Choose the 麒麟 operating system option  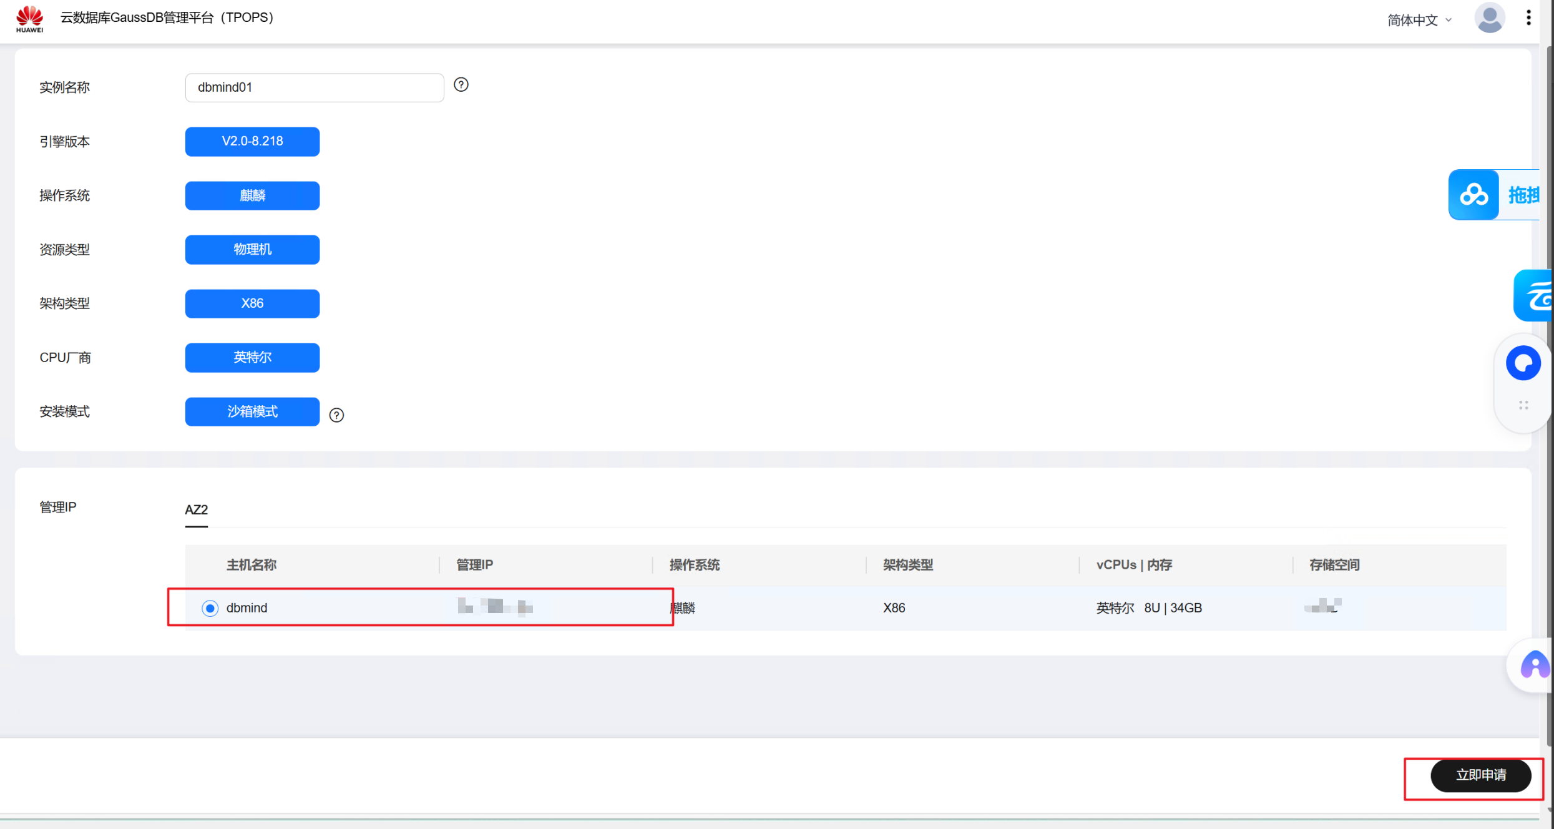coord(252,195)
